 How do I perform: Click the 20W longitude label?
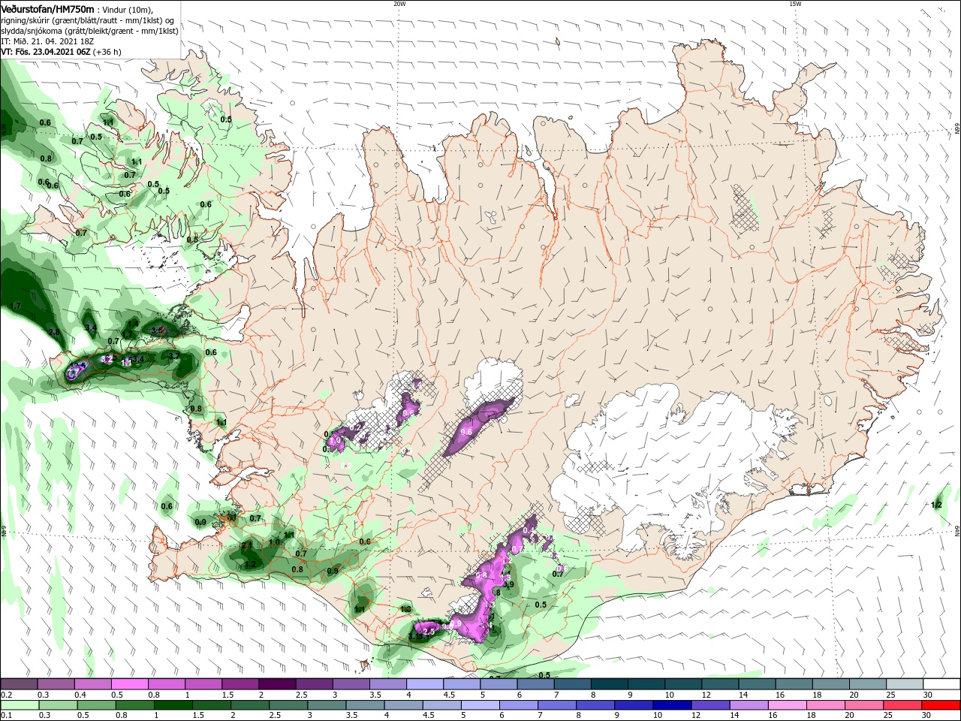(399, 4)
